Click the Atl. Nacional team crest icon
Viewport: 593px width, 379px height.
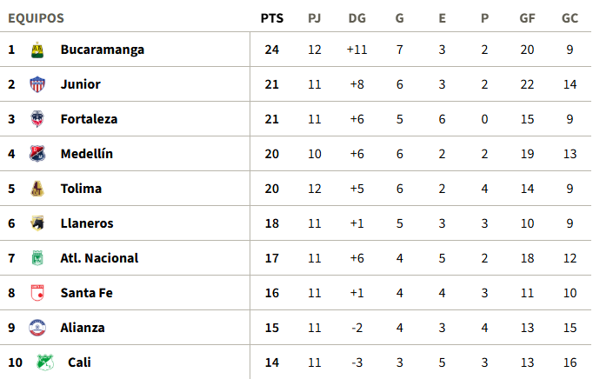[x=37, y=258]
